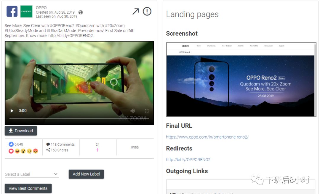Click the heart love reaction icon
This screenshot has width=320, height=194.
pyautogui.click(x=11, y=151)
